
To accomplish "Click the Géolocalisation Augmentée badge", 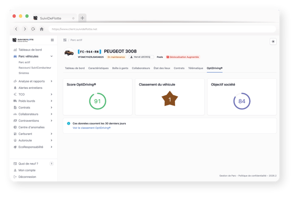I will tap(183, 57).
